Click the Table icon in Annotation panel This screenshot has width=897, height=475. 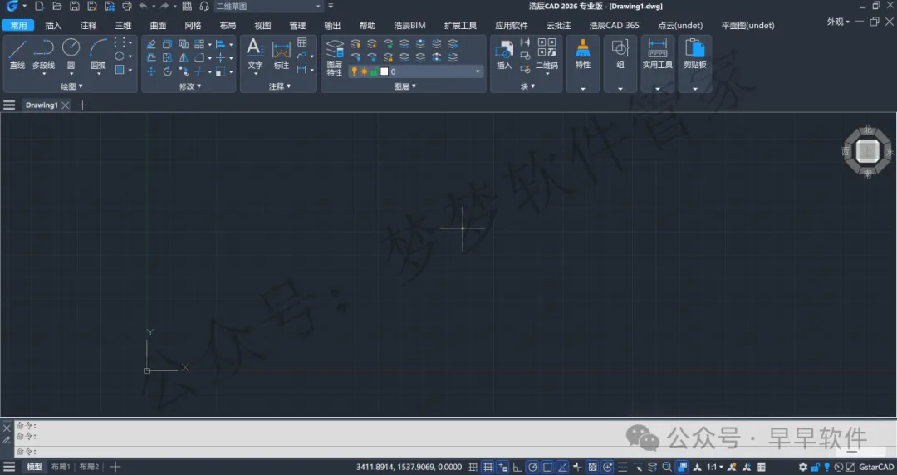302,42
